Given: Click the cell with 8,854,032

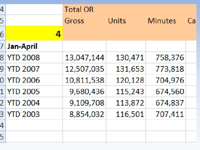Looking at the screenshot, I should coord(87,114).
